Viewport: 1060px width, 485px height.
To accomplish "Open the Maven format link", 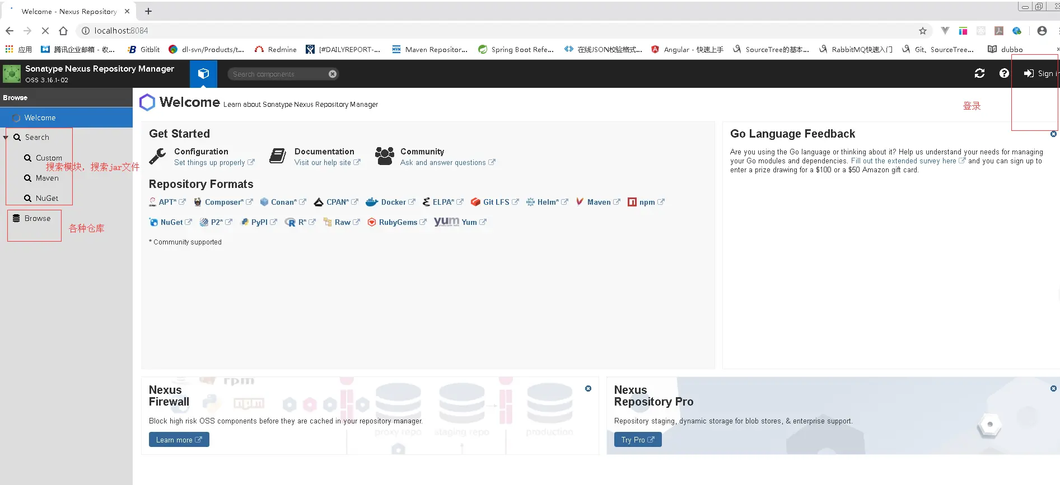I will [x=598, y=202].
